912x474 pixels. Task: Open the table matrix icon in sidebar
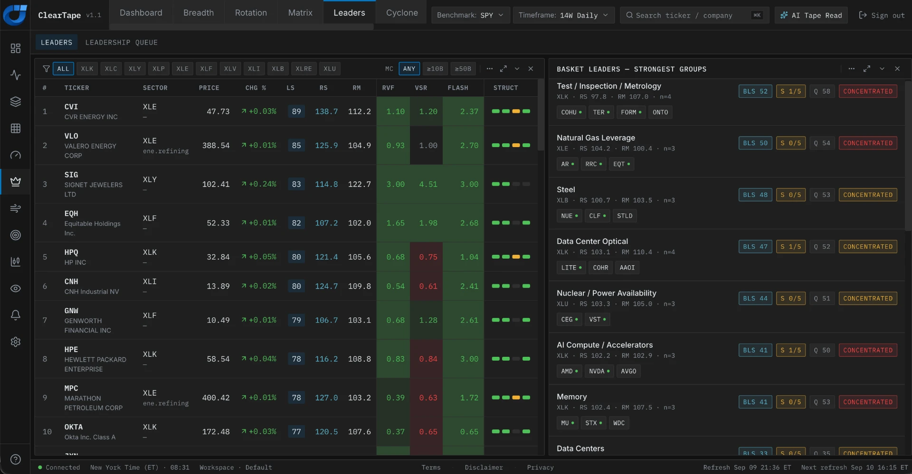click(x=16, y=128)
